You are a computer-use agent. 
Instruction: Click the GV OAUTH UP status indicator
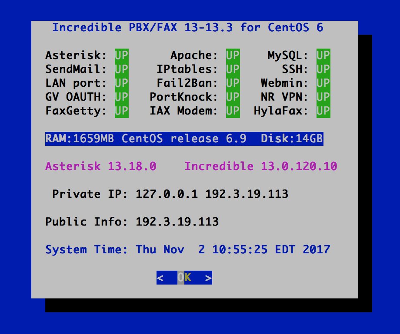click(x=122, y=97)
